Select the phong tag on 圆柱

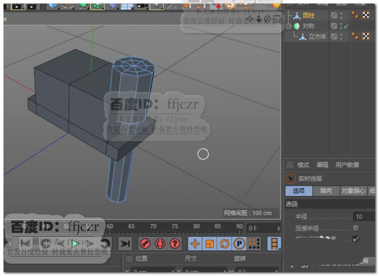coord(355,15)
